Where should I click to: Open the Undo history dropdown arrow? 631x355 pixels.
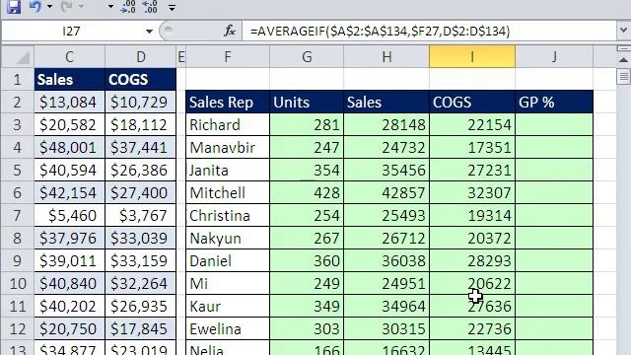pyautogui.click(x=49, y=7)
